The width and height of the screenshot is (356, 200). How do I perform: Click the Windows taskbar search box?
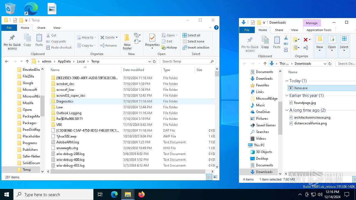[x=53, y=194]
